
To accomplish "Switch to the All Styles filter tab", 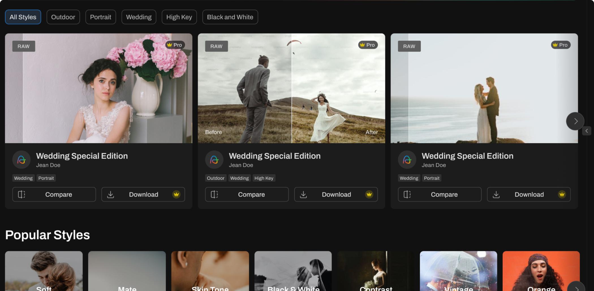I will [x=23, y=17].
